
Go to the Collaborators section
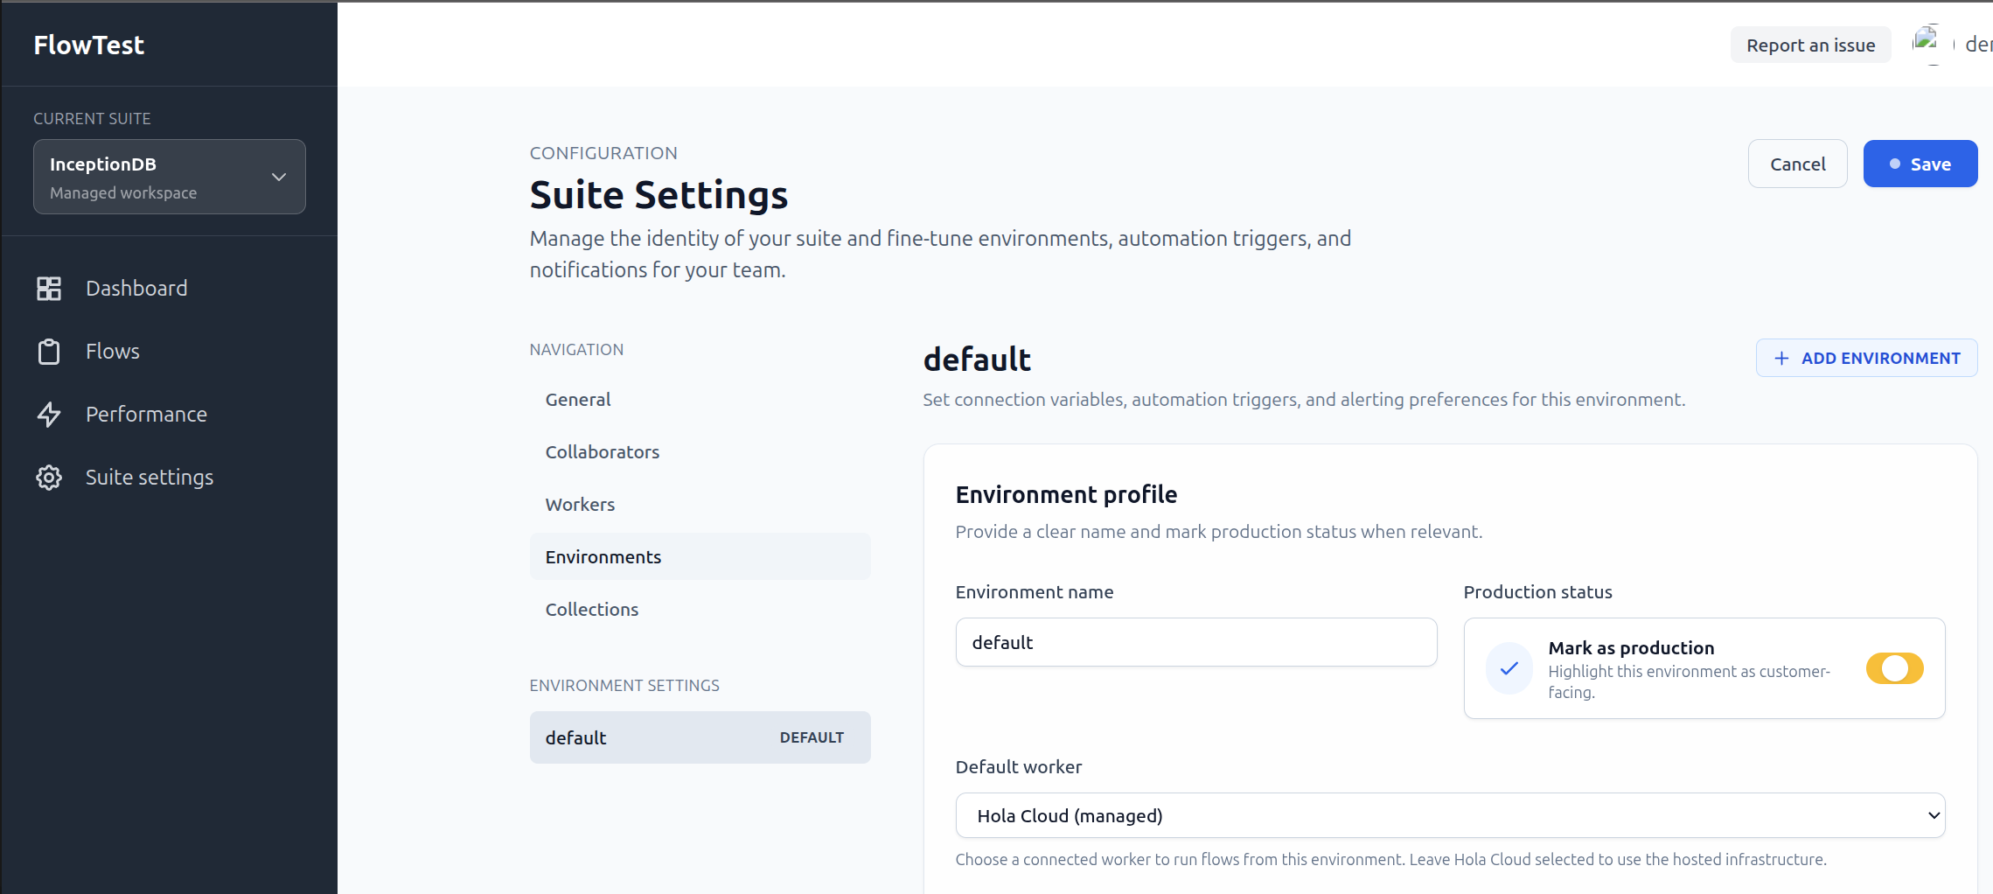[603, 452]
